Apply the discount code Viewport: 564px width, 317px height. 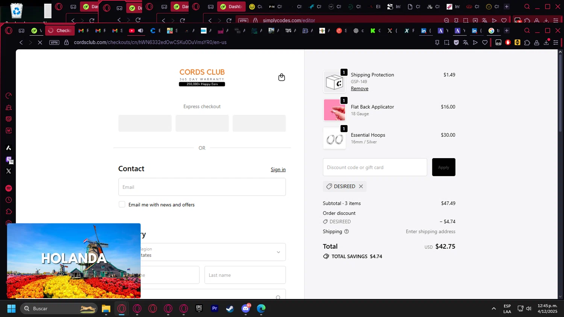pos(444,167)
